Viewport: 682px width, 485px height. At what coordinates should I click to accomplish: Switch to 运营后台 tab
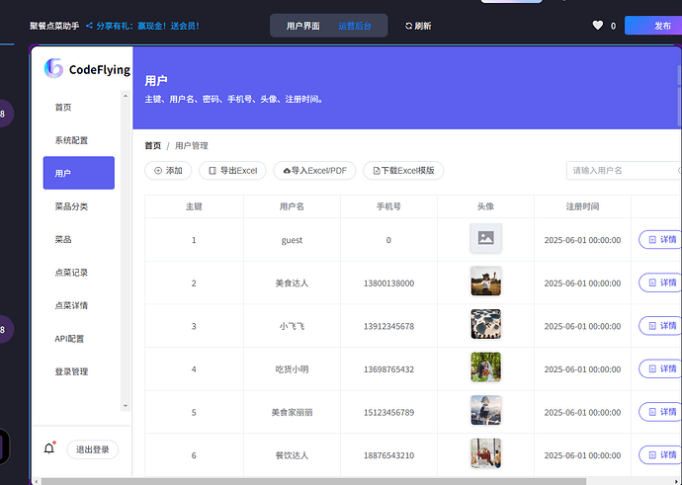[355, 26]
